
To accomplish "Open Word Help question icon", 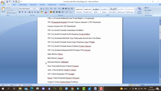I will coord(160,5).
